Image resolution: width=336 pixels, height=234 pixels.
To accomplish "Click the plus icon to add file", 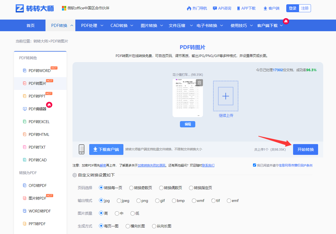I will pos(226,96).
